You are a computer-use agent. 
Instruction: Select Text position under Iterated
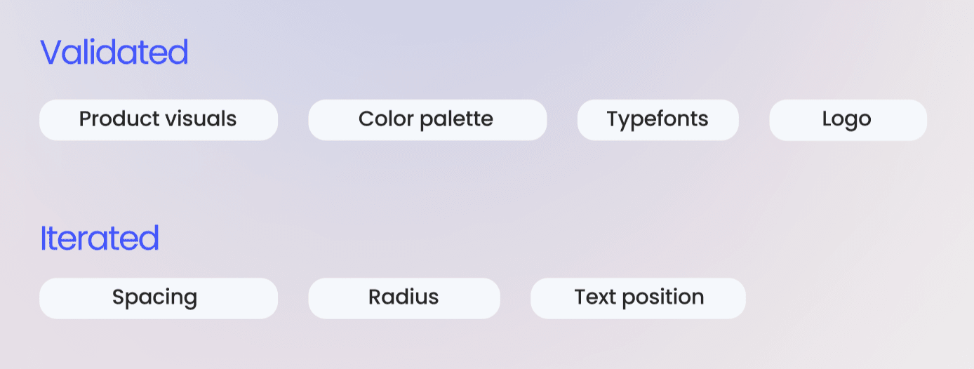click(638, 298)
